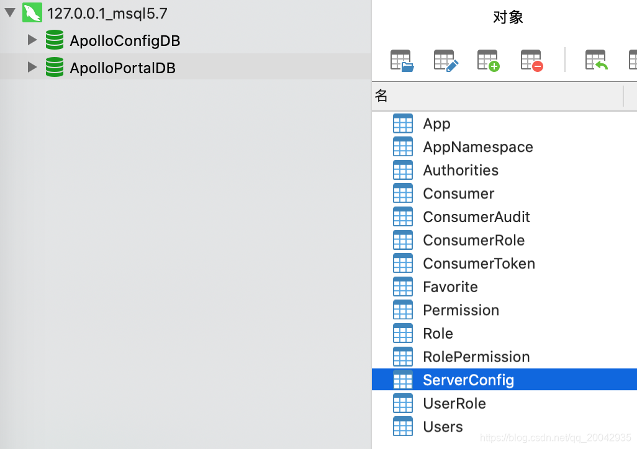Image resolution: width=637 pixels, height=449 pixels.
Task: Click the ApolloPortalDB database icon
Action: click(55, 67)
